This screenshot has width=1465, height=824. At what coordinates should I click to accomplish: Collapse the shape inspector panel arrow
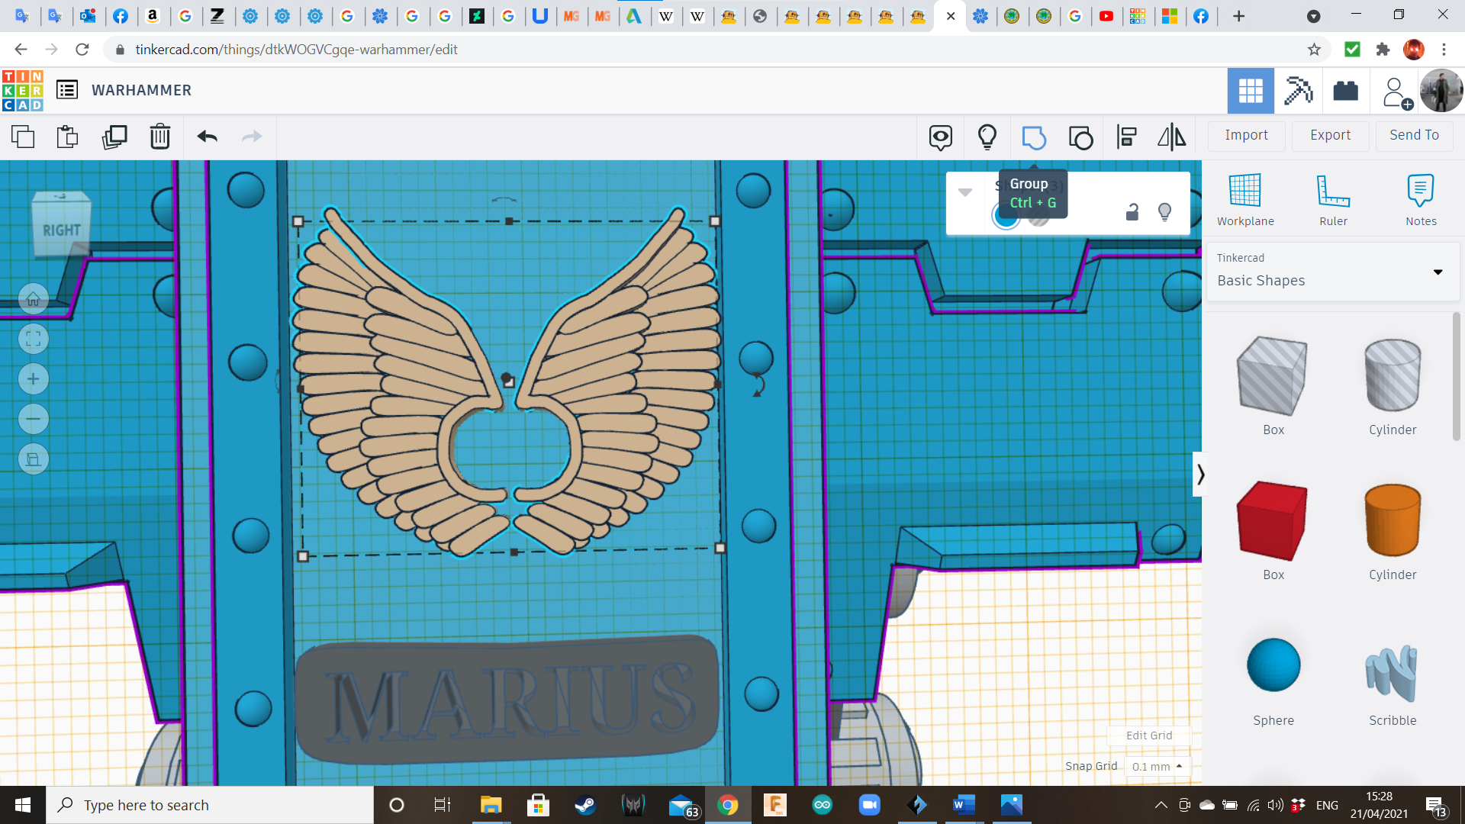pyautogui.click(x=965, y=192)
